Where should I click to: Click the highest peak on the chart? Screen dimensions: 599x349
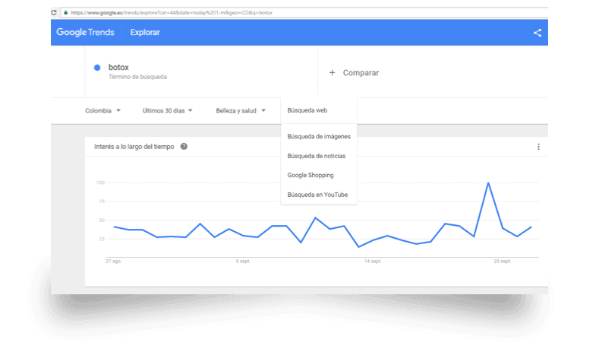tap(488, 182)
